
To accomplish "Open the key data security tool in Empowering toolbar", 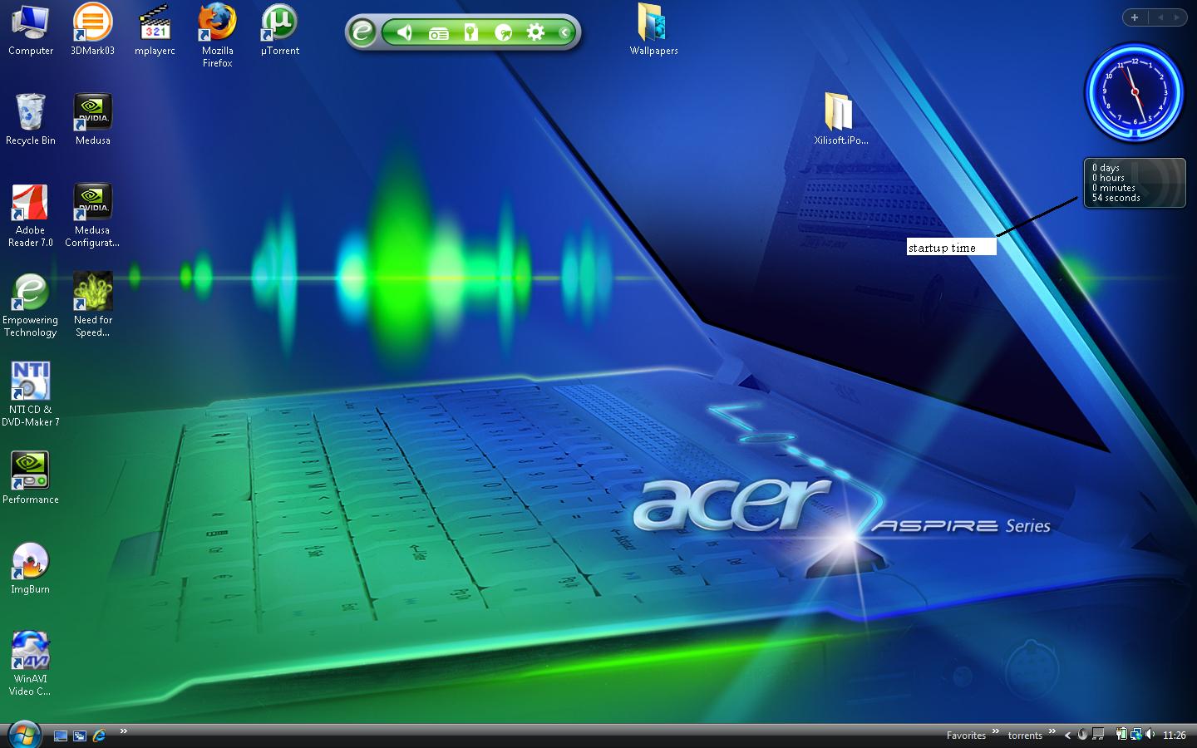I will pyautogui.click(x=470, y=32).
